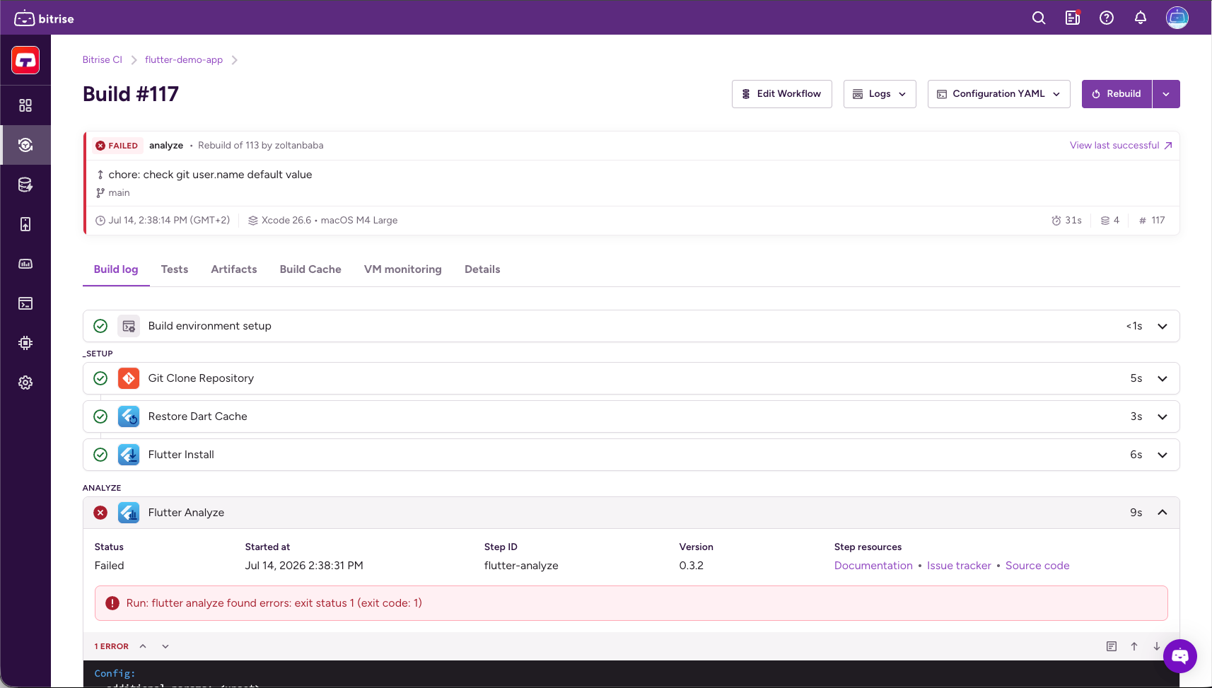The height and width of the screenshot is (688, 1212).
Task: Click the Flutter Analyze step icon
Action: [129, 513]
